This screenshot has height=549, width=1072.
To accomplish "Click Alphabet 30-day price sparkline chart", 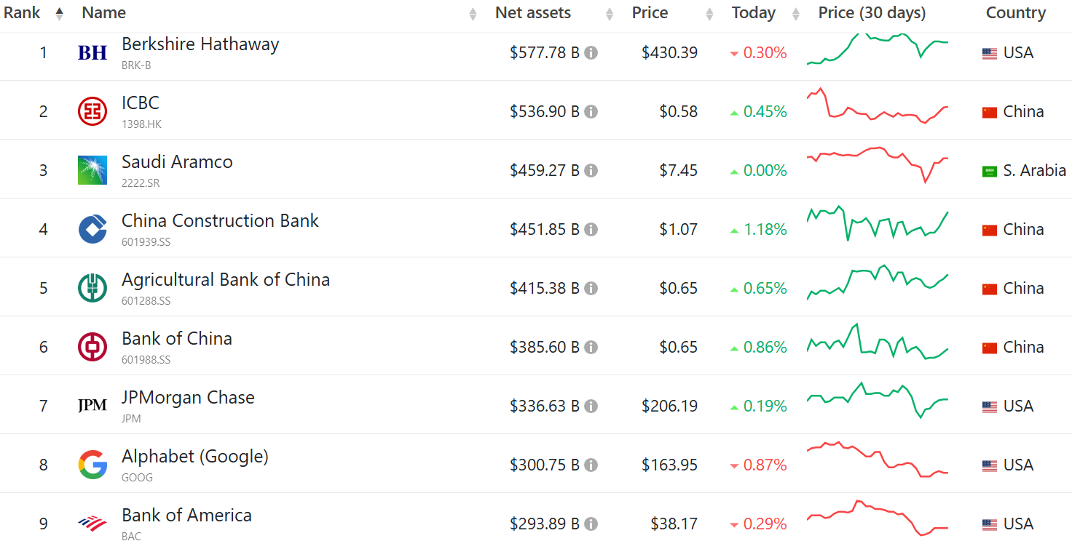I will pos(878,460).
